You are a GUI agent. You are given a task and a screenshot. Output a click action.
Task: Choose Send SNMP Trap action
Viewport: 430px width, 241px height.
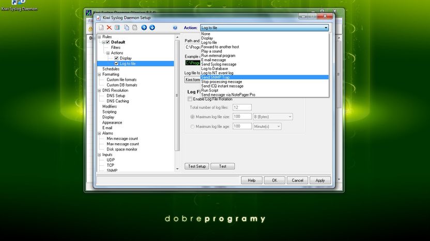[265, 77]
